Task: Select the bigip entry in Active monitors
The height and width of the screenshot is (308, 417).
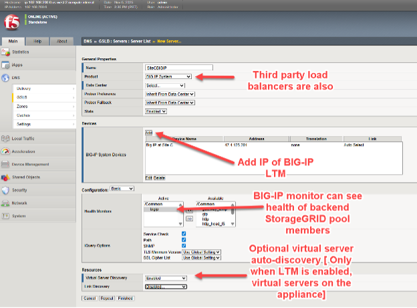Action: (x=160, y=210)
